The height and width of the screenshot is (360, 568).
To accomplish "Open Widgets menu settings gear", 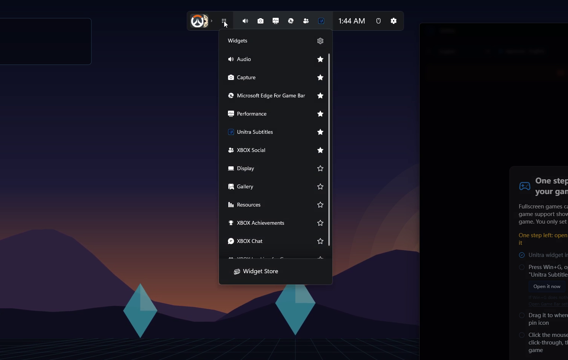I will coord(320,41).
